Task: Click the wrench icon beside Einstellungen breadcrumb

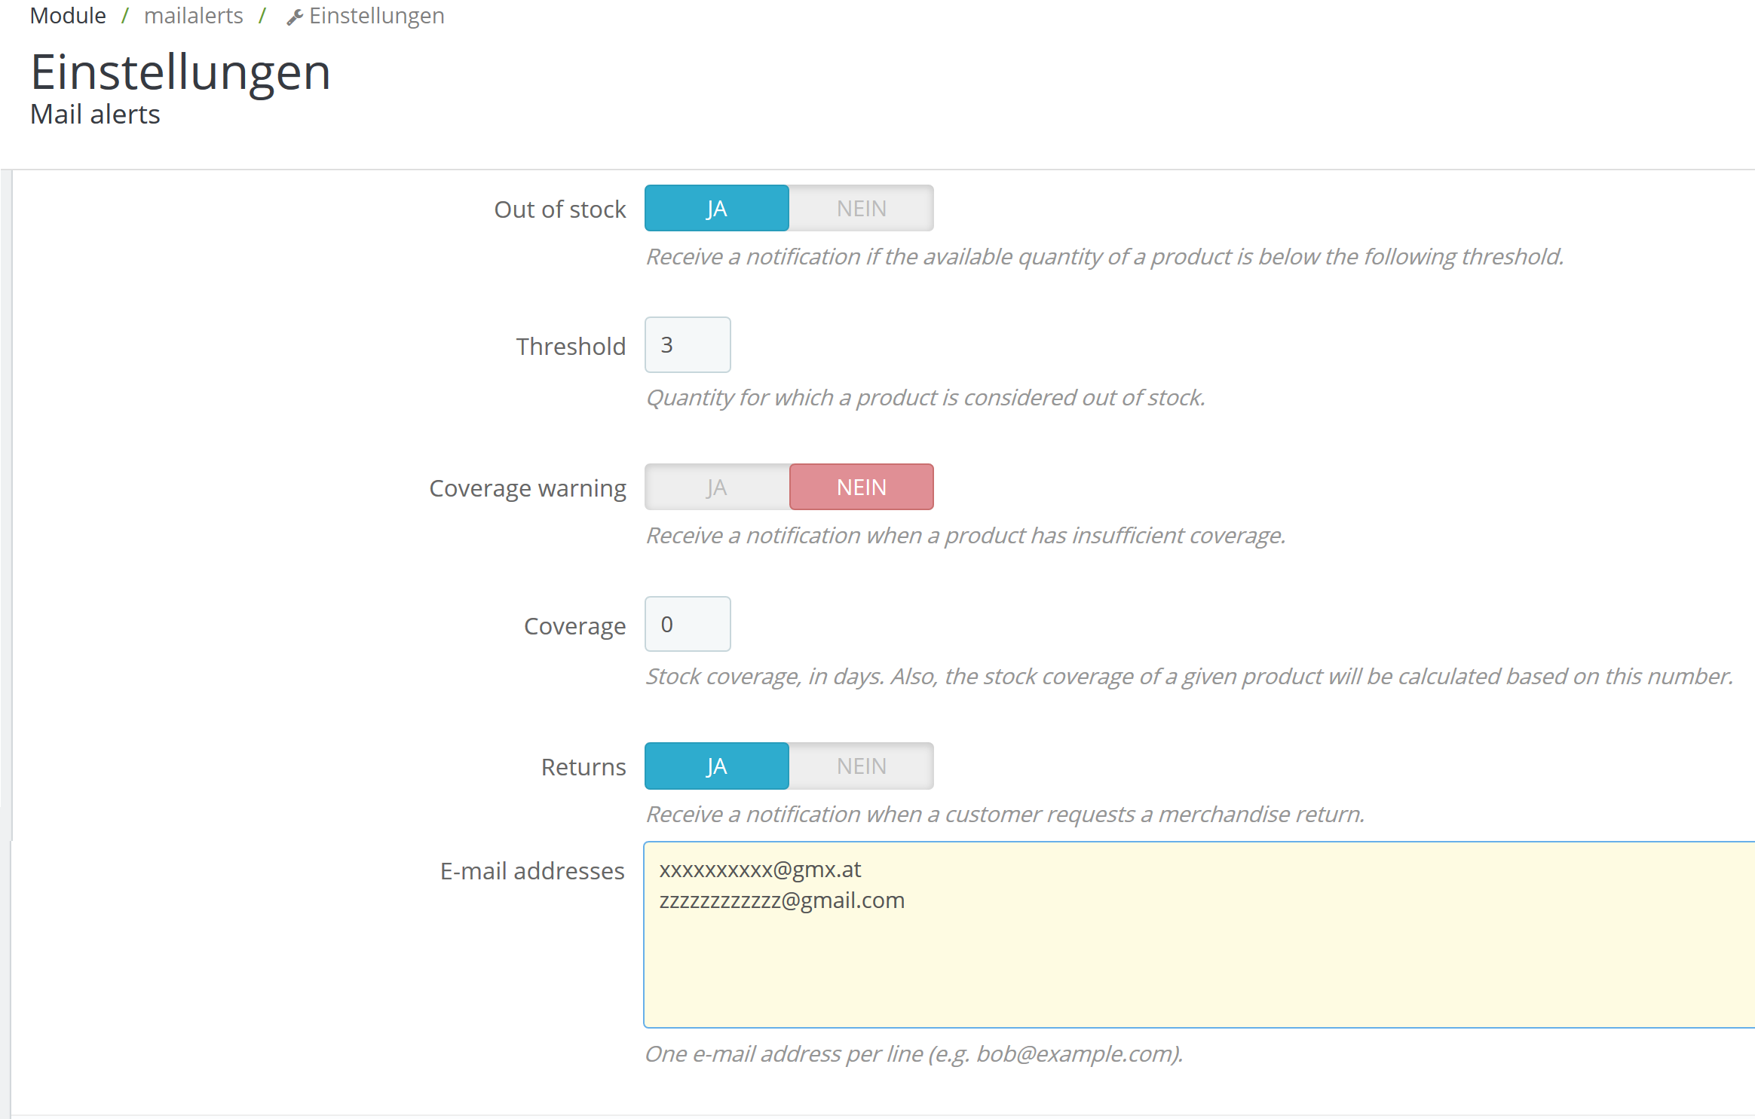Action: [294, 17]
